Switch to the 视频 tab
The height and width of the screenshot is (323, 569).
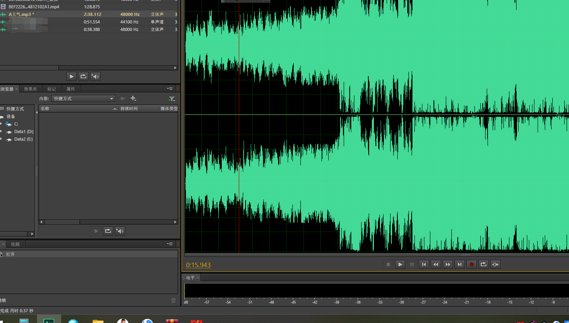(15, 244)
